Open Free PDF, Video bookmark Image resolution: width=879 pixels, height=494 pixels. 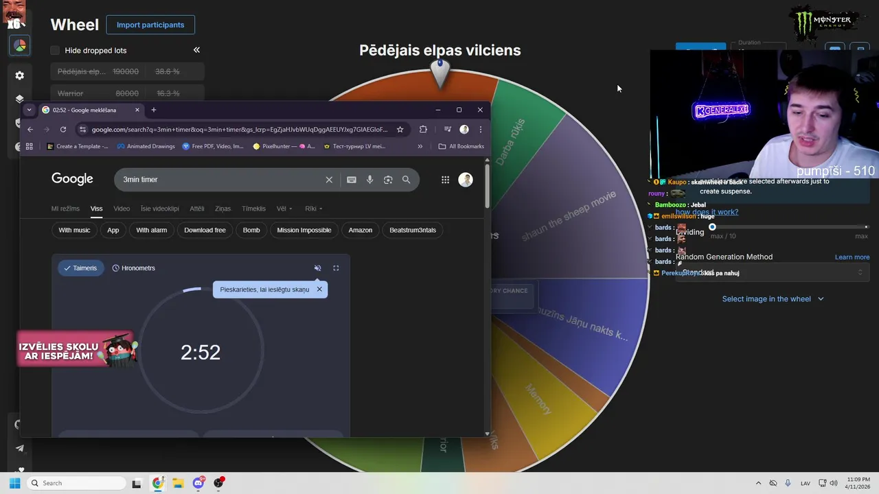[213, 146]
